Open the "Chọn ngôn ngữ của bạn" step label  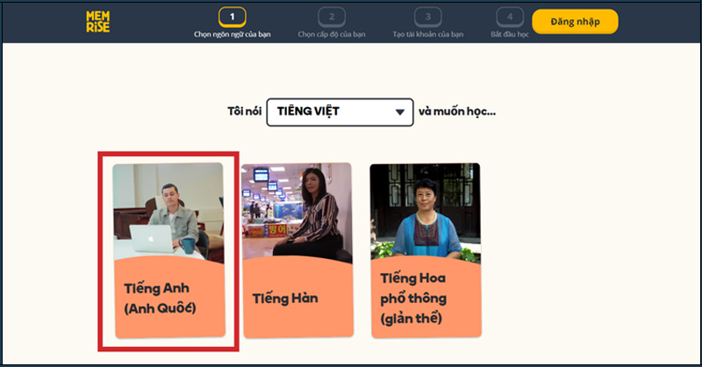232,35
